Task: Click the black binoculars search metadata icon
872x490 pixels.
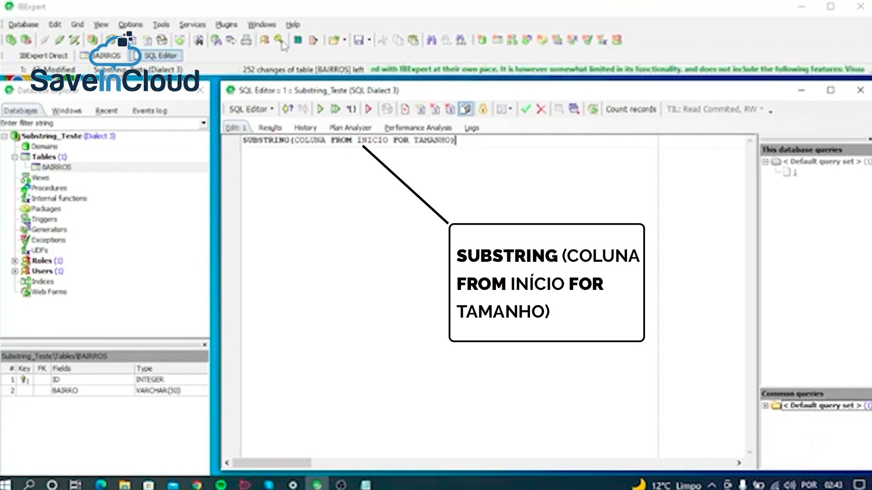Action: [198, 40]
